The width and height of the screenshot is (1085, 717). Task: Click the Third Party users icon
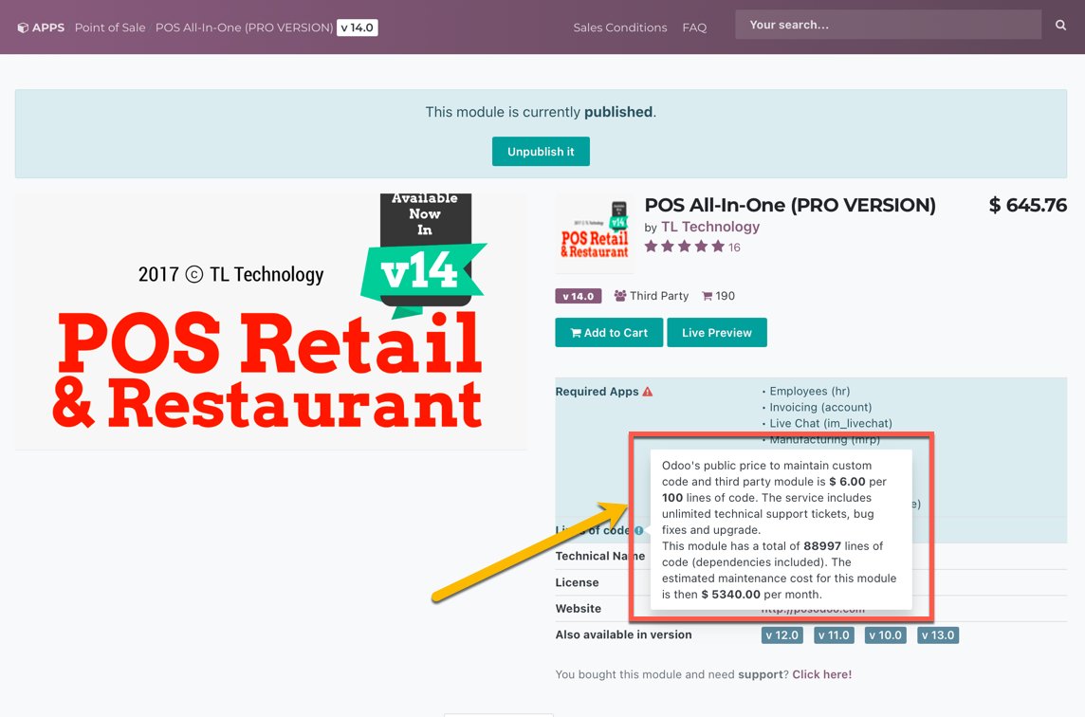(x=620, y=296)
